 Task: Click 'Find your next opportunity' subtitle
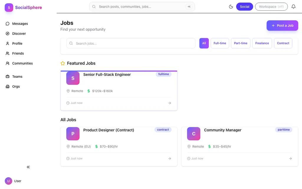click(x=83, y=29)
